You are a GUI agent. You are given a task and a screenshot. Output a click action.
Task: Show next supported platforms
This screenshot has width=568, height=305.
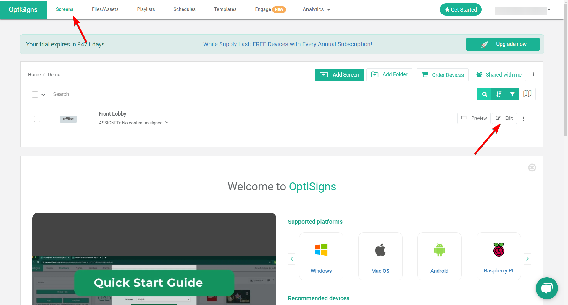(x=527, y=259)
